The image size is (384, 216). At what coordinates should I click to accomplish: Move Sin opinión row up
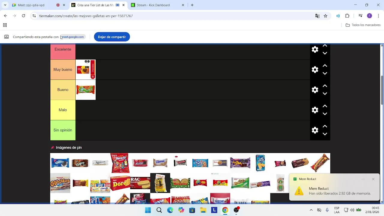pyautogui.click(x=325, y=126)
